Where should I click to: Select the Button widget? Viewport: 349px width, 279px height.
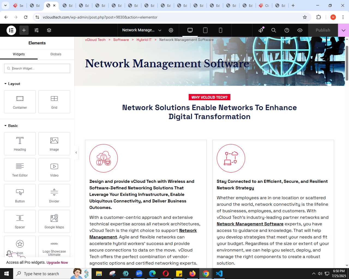pyautogui.click(x=20, y=195)
